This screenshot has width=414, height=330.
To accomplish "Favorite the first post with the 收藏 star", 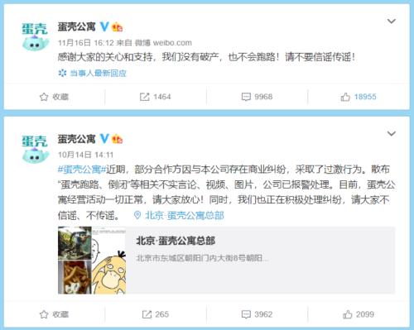I will [x=54, y=97].
